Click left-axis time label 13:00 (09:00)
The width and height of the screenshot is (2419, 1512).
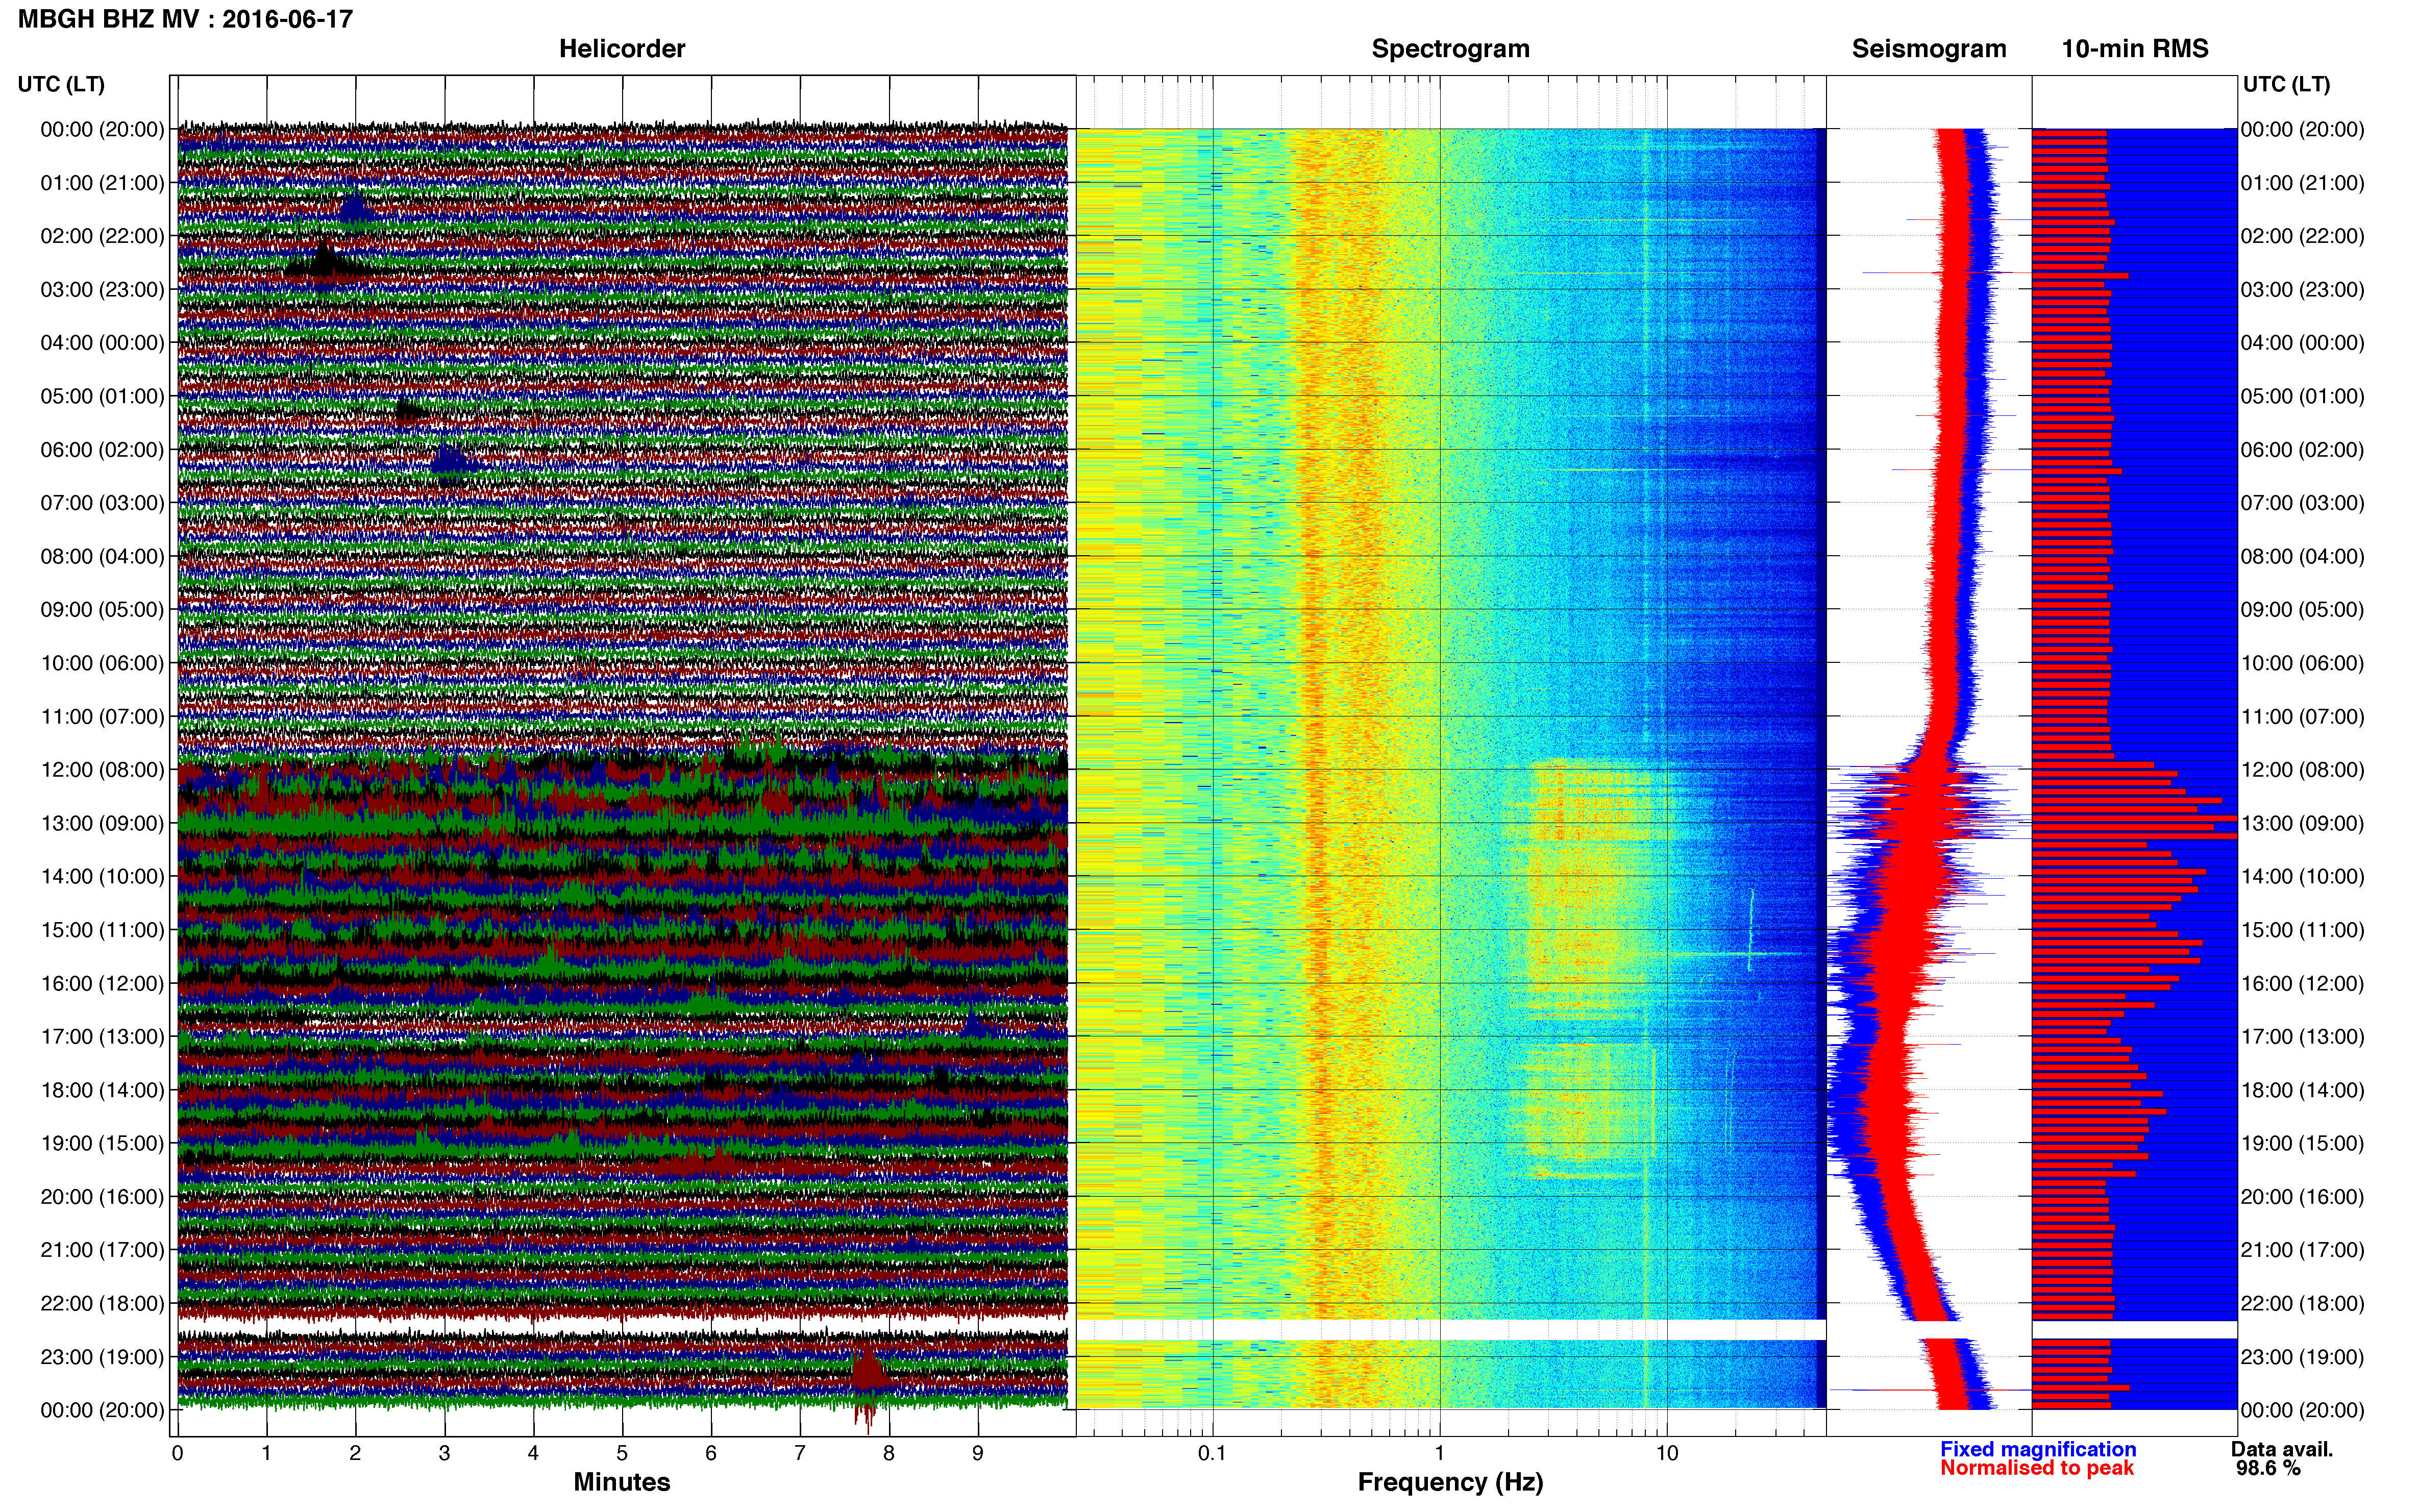tap(102, 823)
